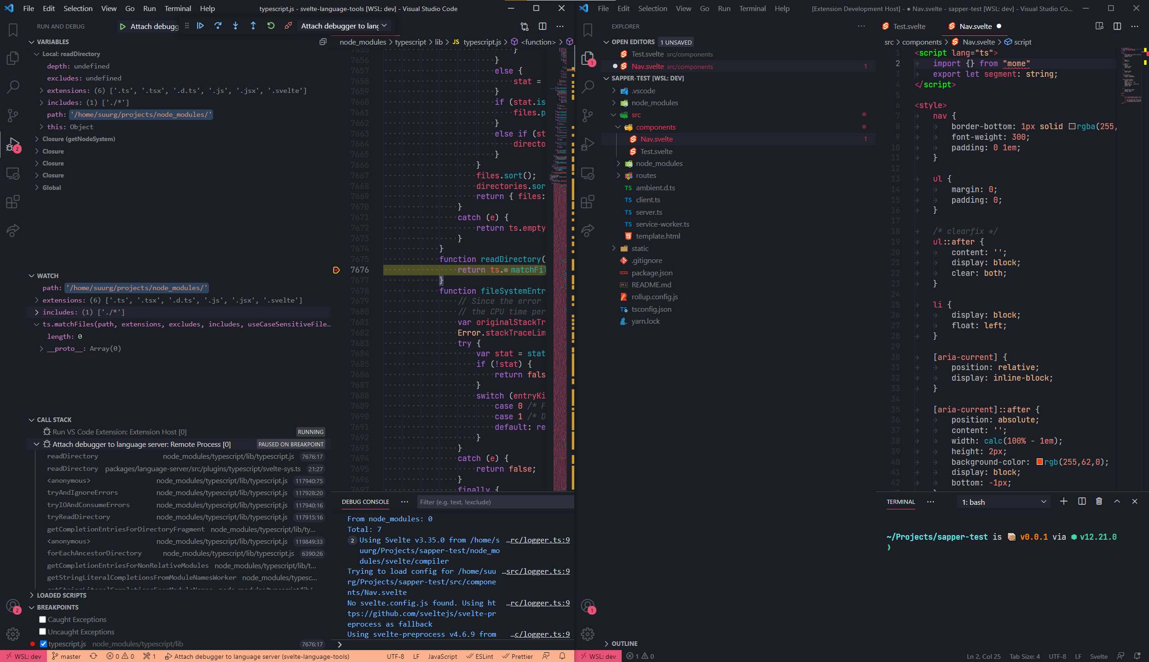
Task: Restart the debug session from the debug toolbar
Action: pos(271,26)
